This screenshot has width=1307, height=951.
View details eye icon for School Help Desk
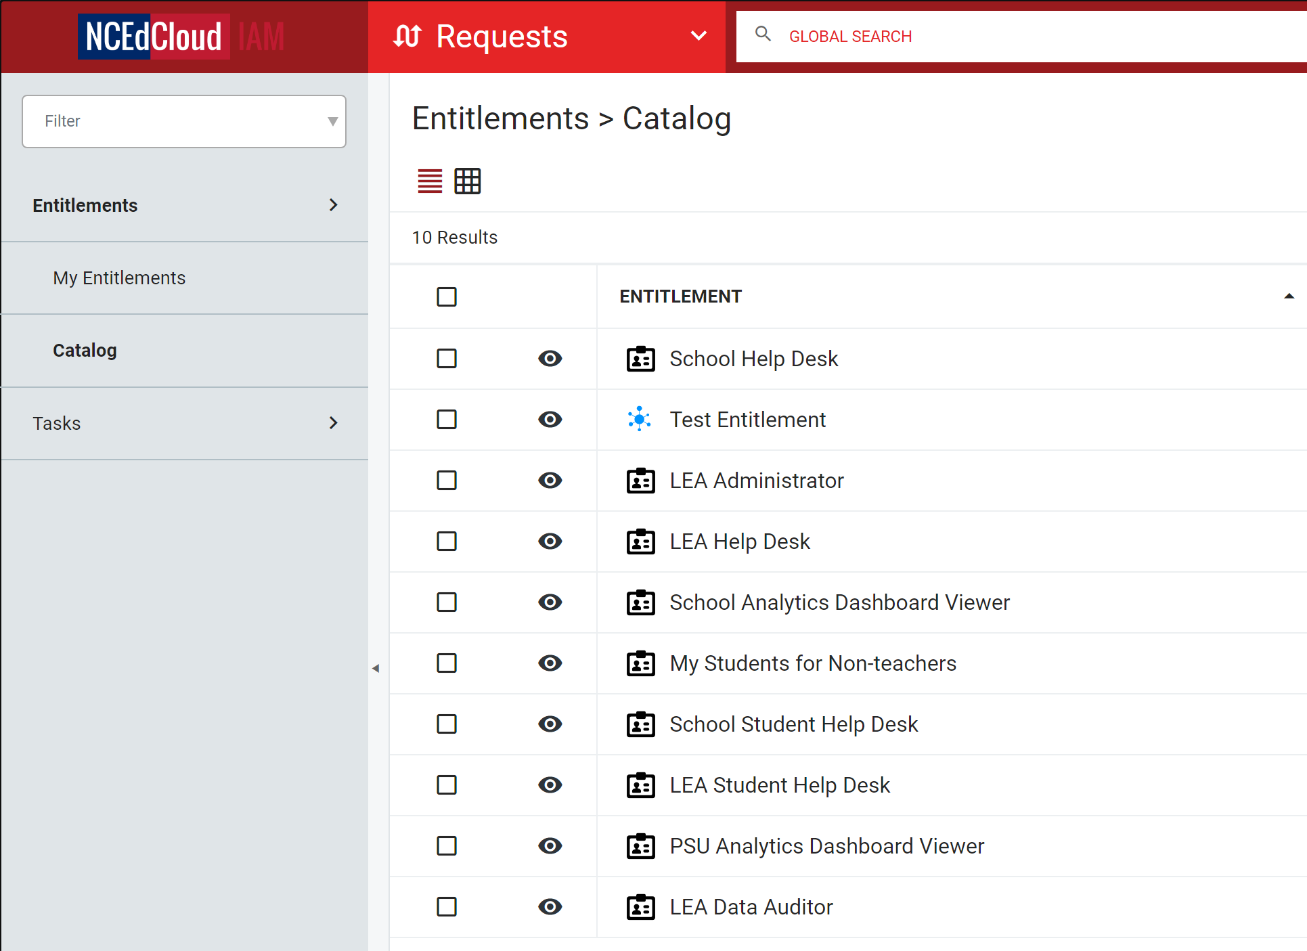tap(550, 359)
